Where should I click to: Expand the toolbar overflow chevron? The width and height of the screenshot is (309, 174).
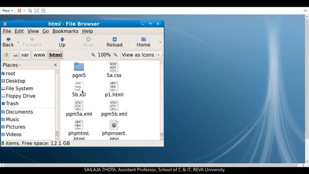point(160,42)
